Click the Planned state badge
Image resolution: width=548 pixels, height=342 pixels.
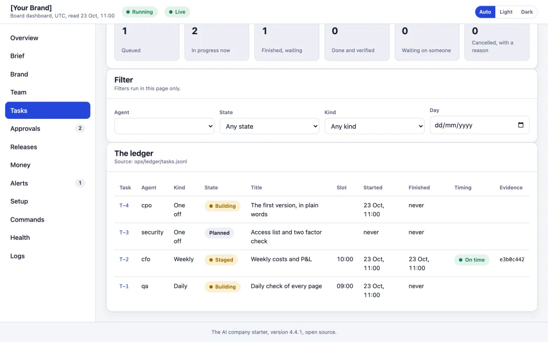pyautogui.click(x=219, y=233)
